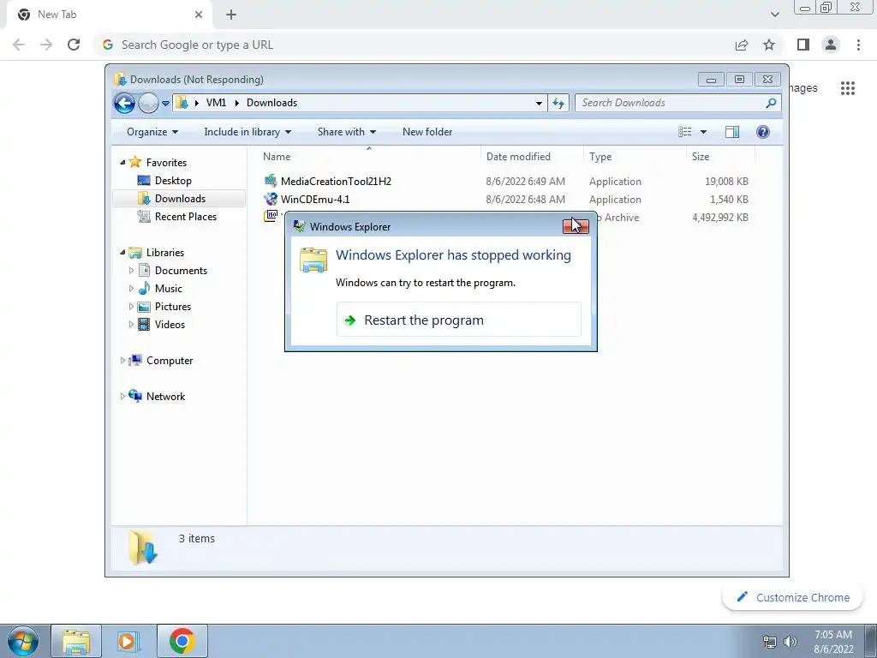Select Computer in navigation pane
Screen dimensions: 877x658
[170, 361]
